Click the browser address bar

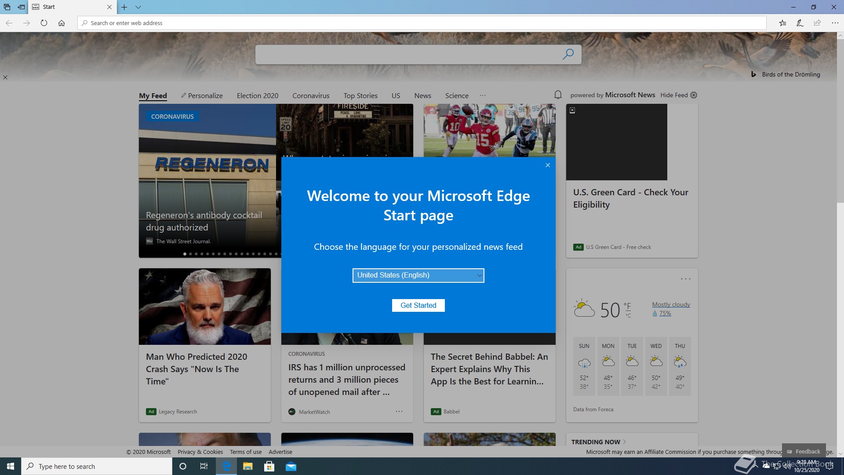pyautogui.click(x=422, y=23)
